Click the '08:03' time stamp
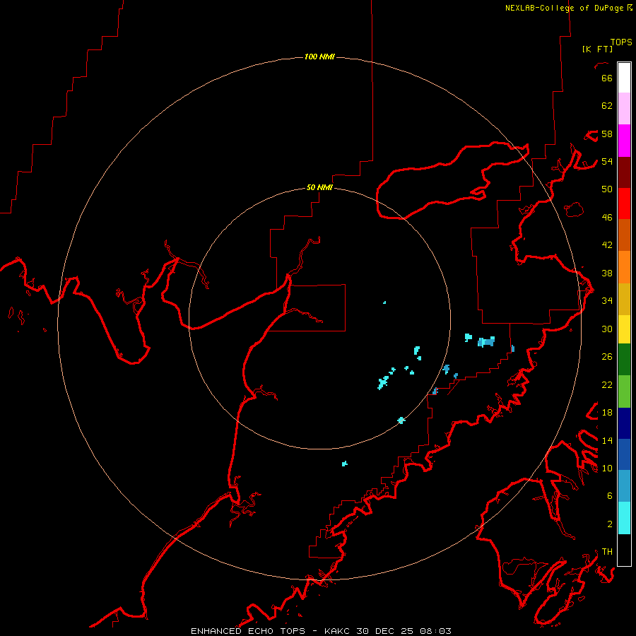This screenshot has height=636, width=636. coord(435,631)
